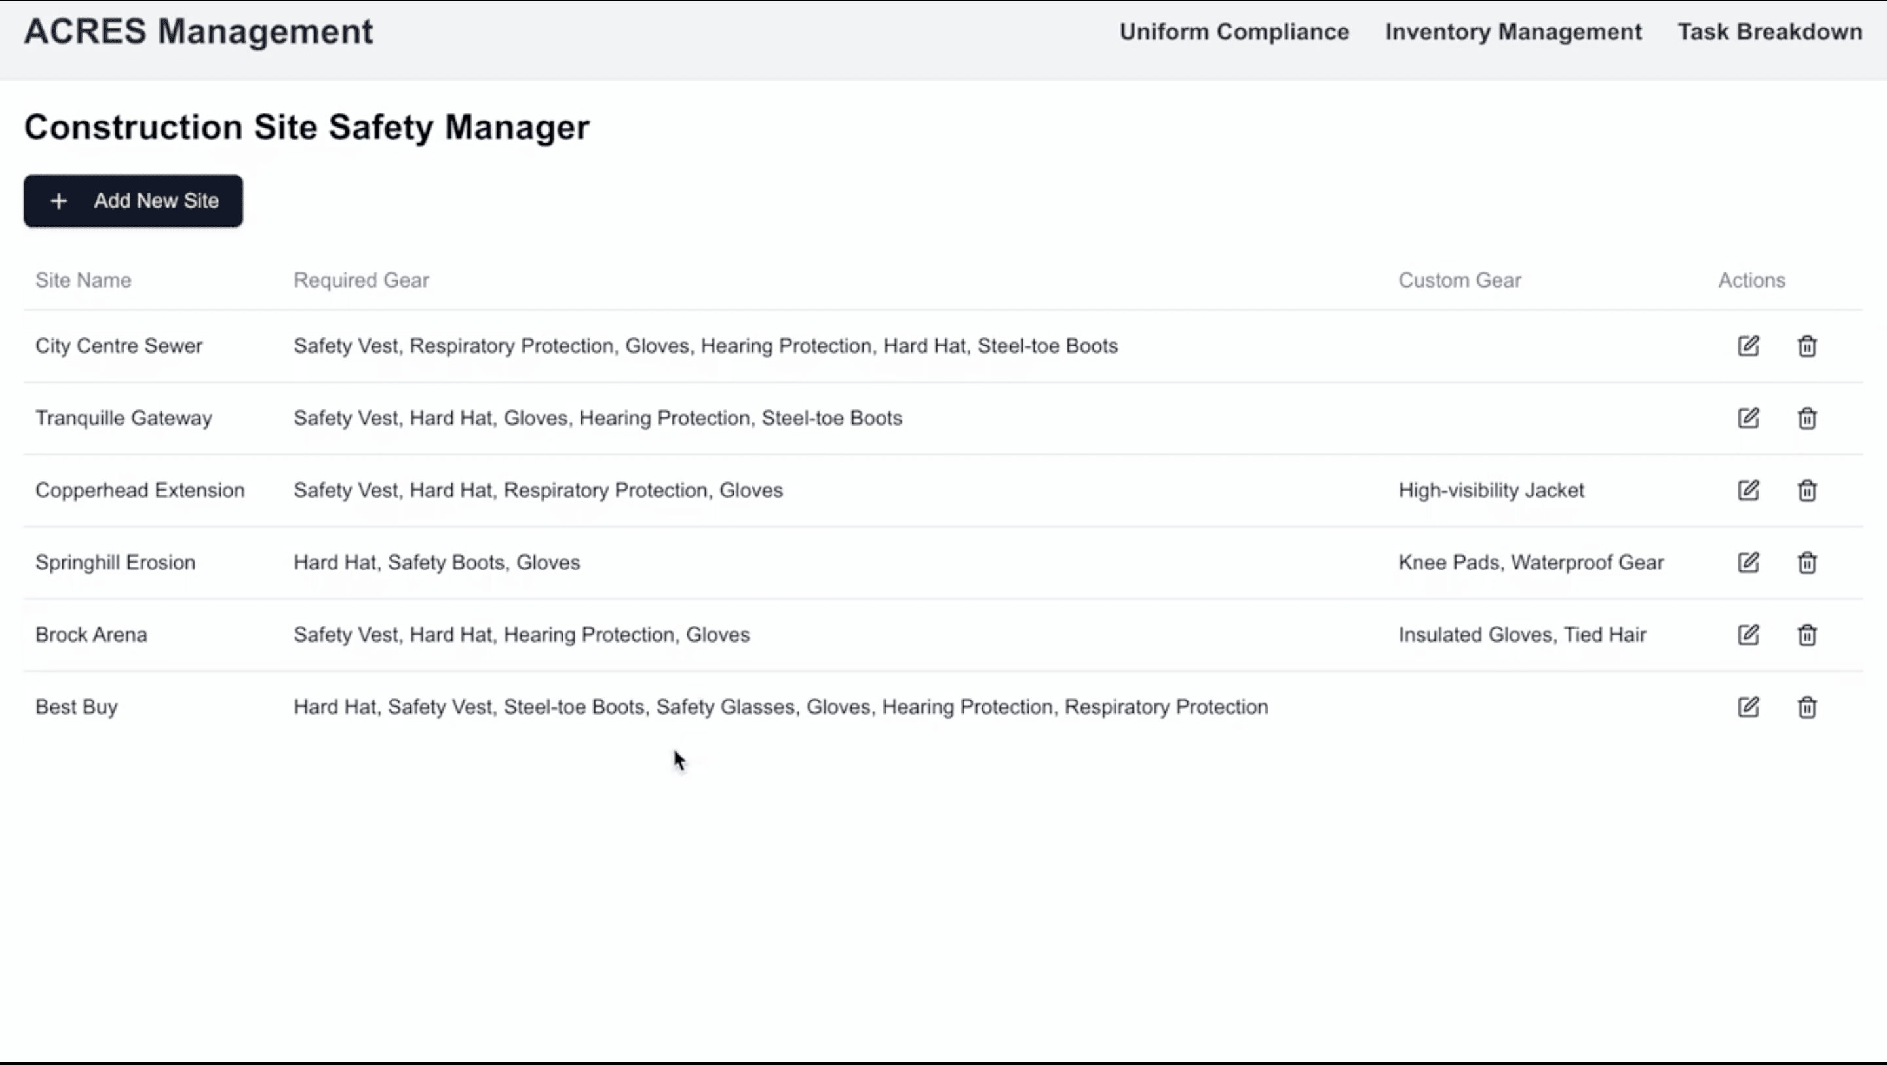Delete the Best Buy site
Viewport: 1887px width, 1065px height.
[1806, 706]
